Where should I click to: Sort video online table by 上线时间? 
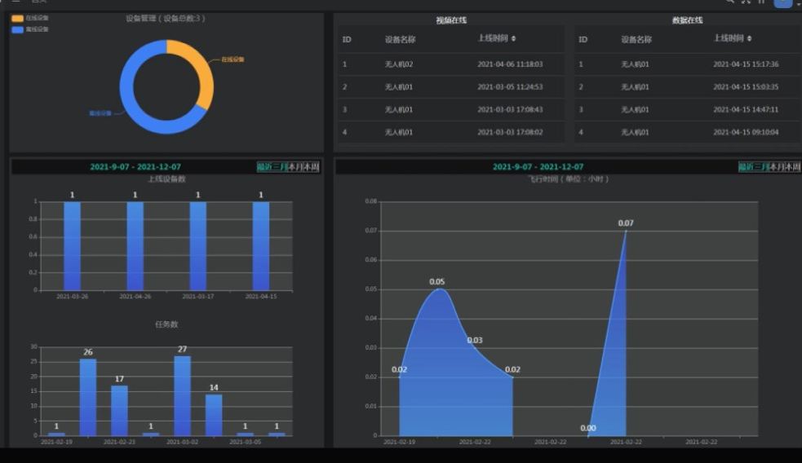pyautogui.click(x=513, y=38)
